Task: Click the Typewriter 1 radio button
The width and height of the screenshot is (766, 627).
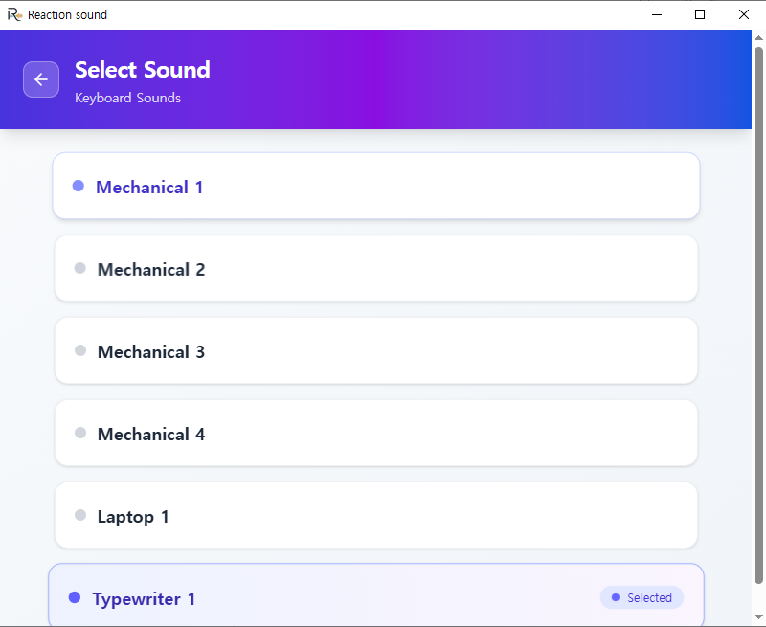Action: coord(74,596)
